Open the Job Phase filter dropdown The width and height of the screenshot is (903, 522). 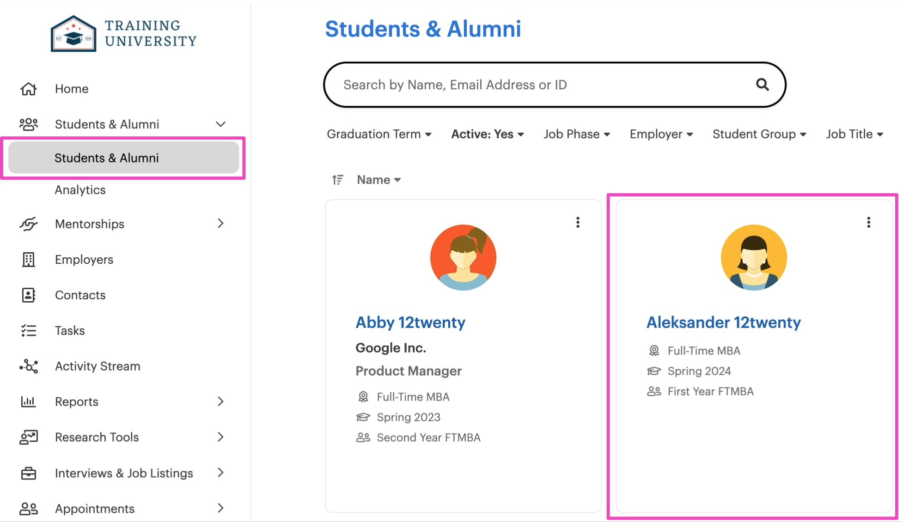coord(577,134)
